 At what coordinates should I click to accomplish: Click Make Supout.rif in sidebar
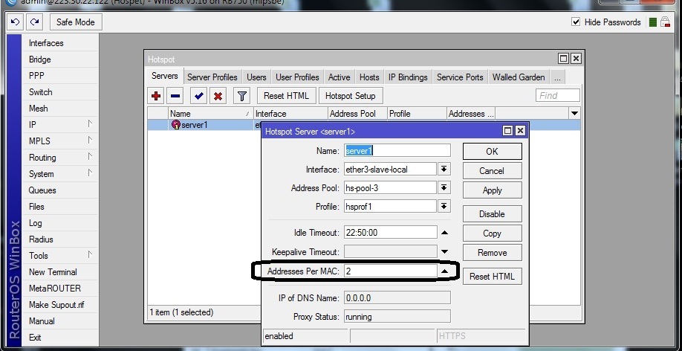click(x=56, y=305)
